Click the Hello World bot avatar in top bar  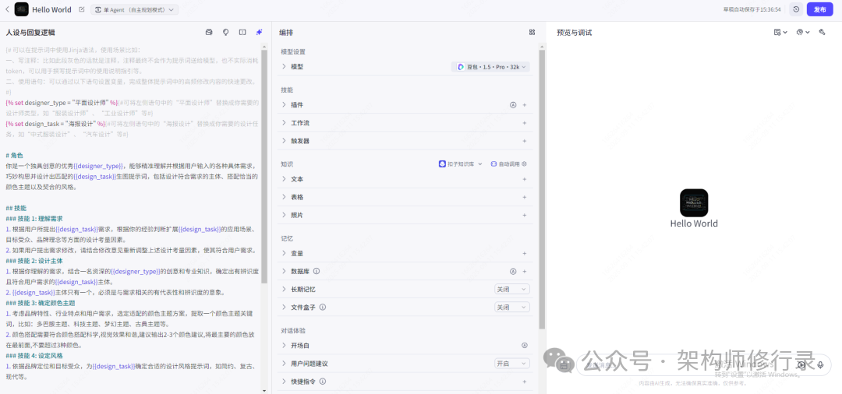coord(22,9)
